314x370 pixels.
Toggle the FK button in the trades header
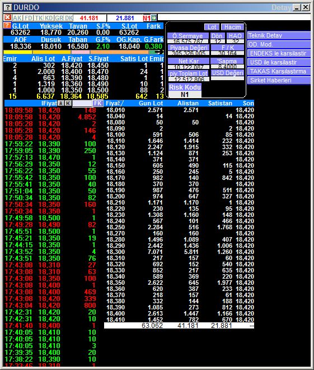[x=97, y=103]
